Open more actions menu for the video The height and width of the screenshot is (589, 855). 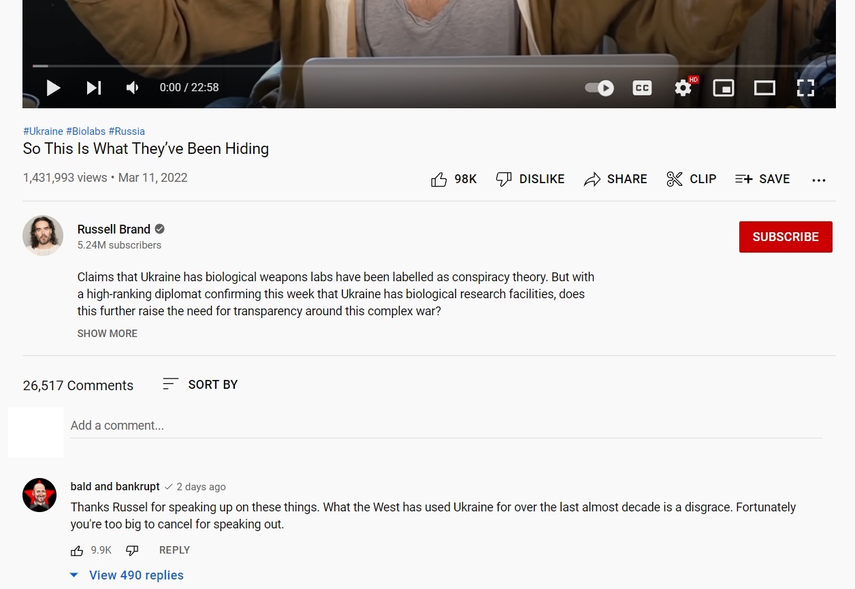pos(819,180)
